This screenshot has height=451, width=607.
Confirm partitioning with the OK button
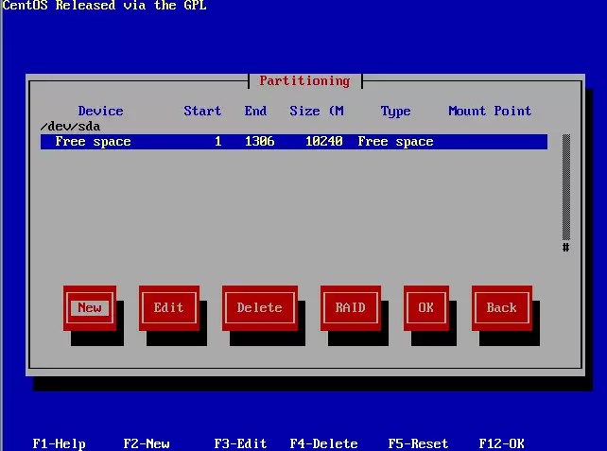[425, 308]
